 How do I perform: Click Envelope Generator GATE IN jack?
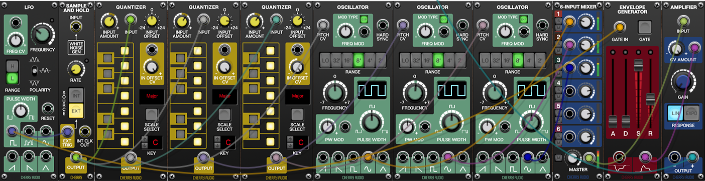coord(620,27)
